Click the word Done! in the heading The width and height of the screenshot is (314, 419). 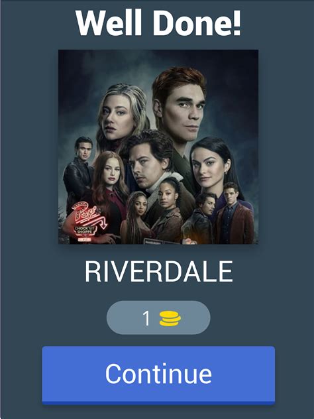(x=197, y=23)
